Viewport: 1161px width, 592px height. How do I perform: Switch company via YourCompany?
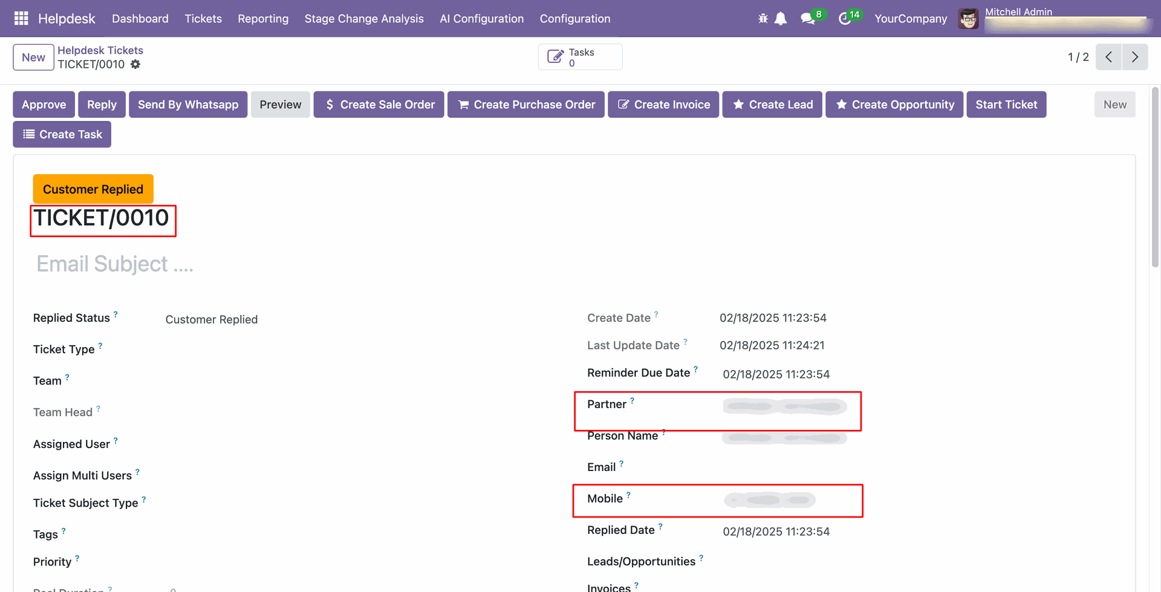(911, 19)
